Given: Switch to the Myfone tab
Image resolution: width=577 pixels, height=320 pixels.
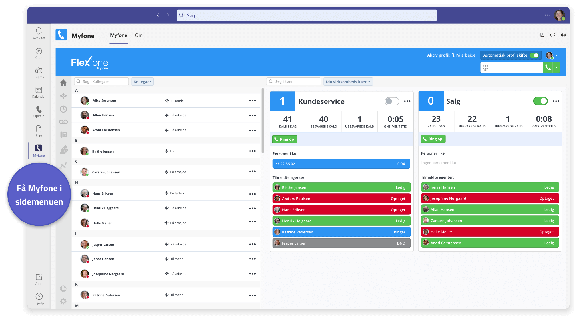Looking at the screenshot, I should [118, 35].
